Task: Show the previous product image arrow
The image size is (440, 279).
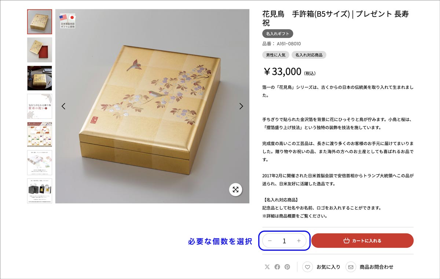Action: click(x=63, y=106)
